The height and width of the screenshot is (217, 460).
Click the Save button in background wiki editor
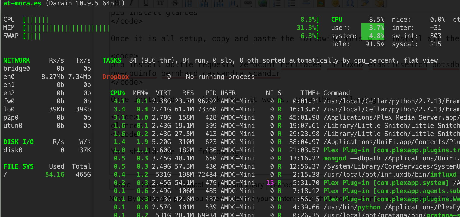pos(122,185)
